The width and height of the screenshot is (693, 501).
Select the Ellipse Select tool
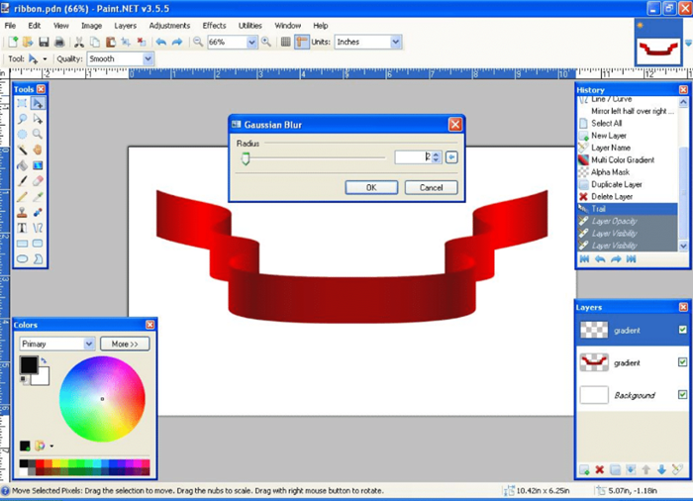[x=22, y=134]
